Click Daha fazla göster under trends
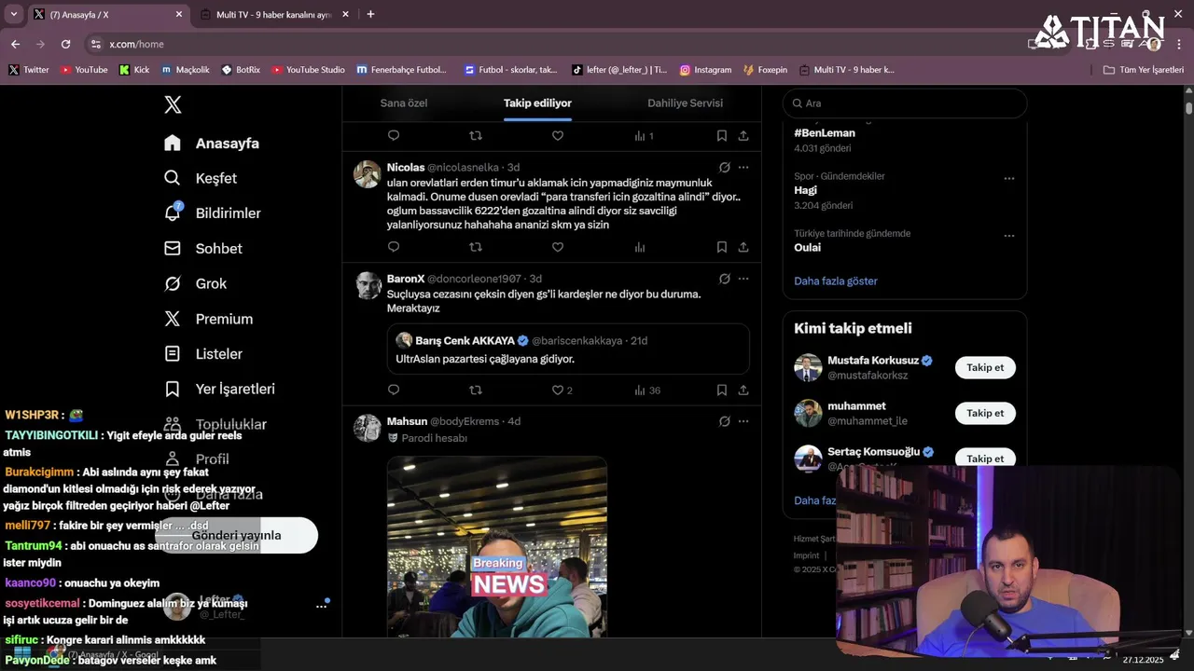The height and width of the screenshot is (671, 1194). tap(836, 281)
